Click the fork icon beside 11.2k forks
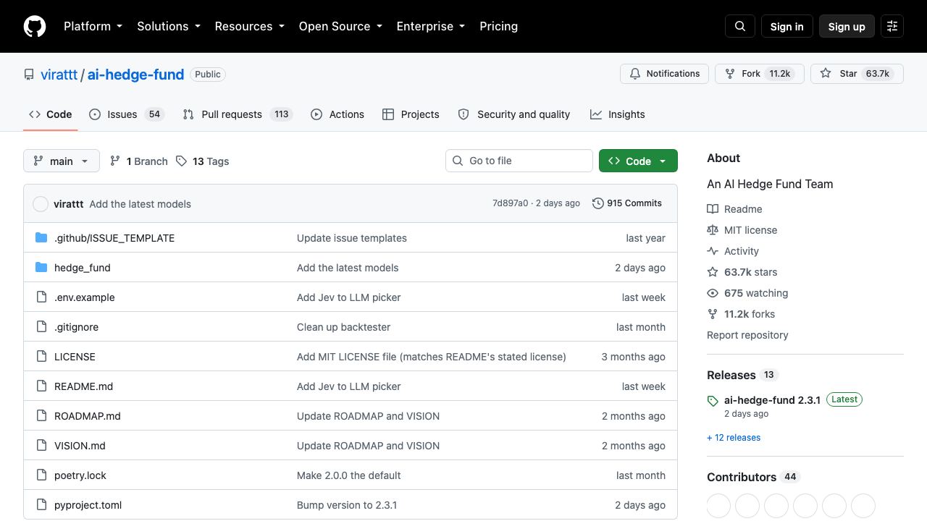 pyautogui.click(x=713, y=314)
